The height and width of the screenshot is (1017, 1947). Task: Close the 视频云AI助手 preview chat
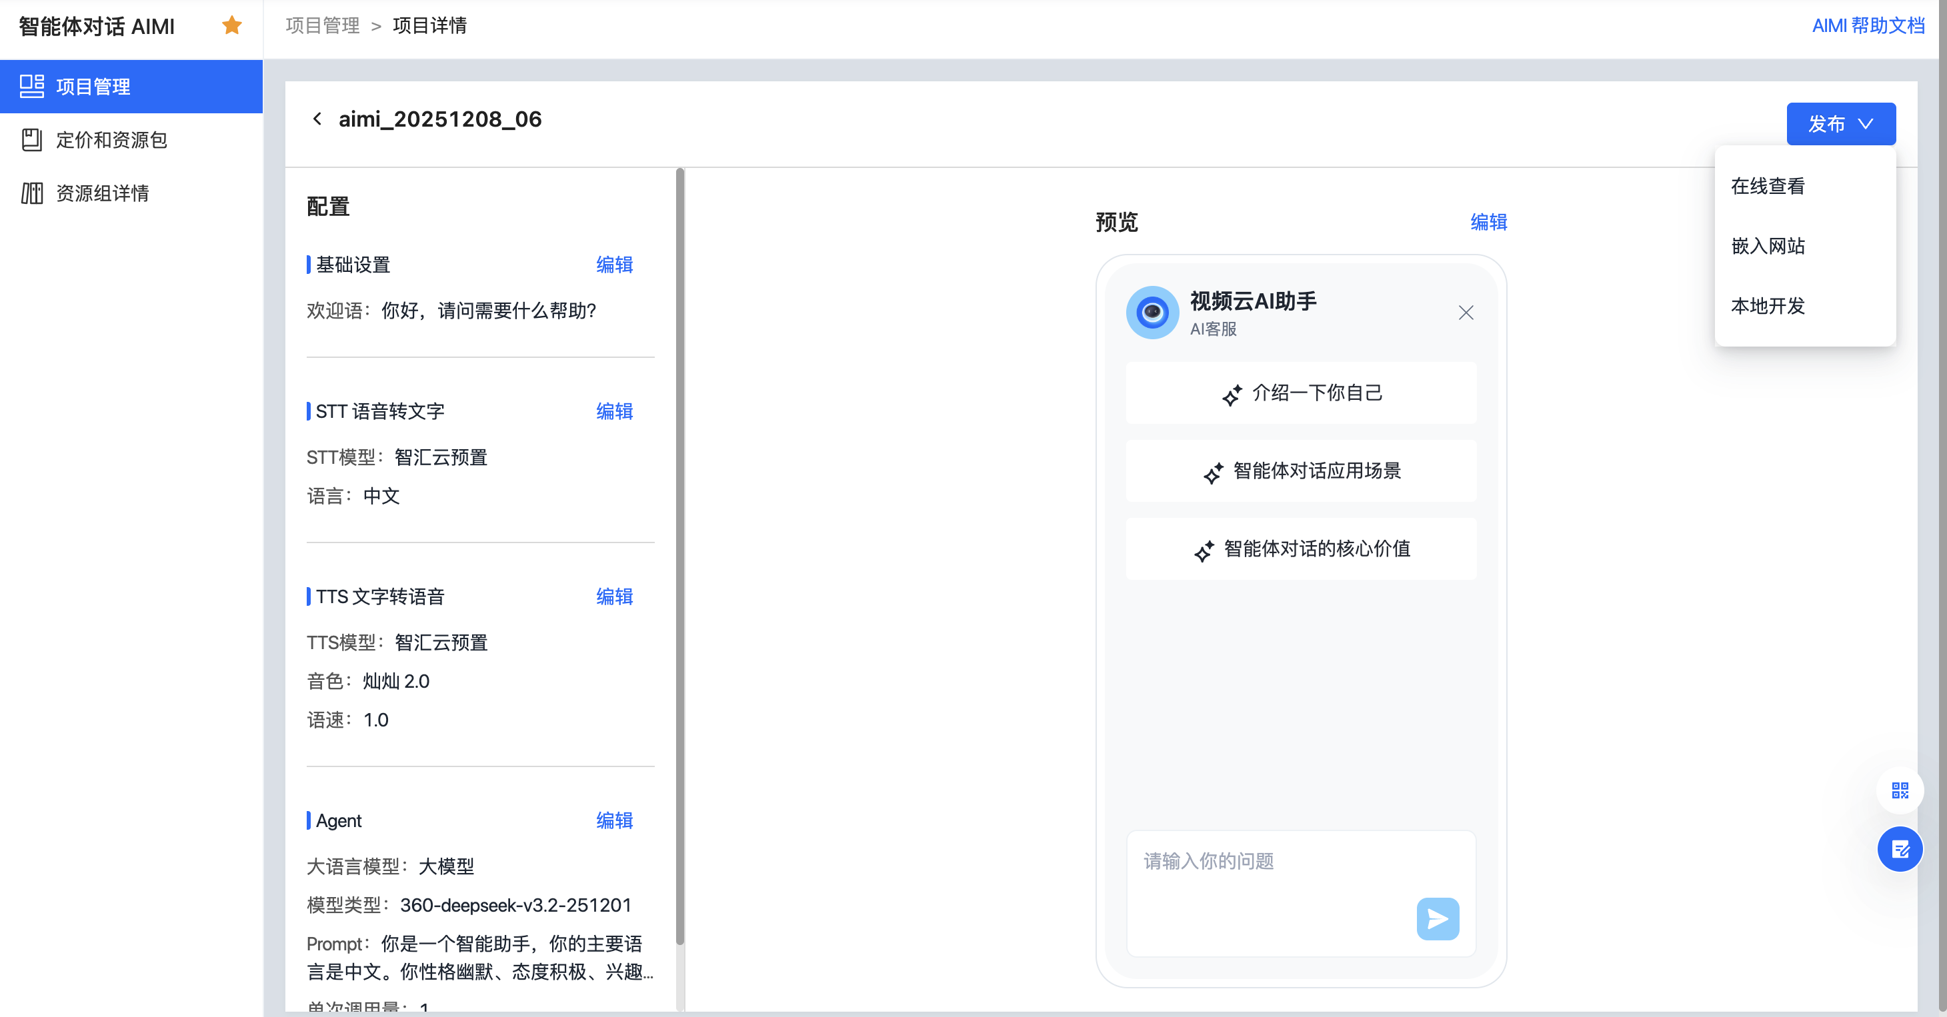[x=1466, y=313]
